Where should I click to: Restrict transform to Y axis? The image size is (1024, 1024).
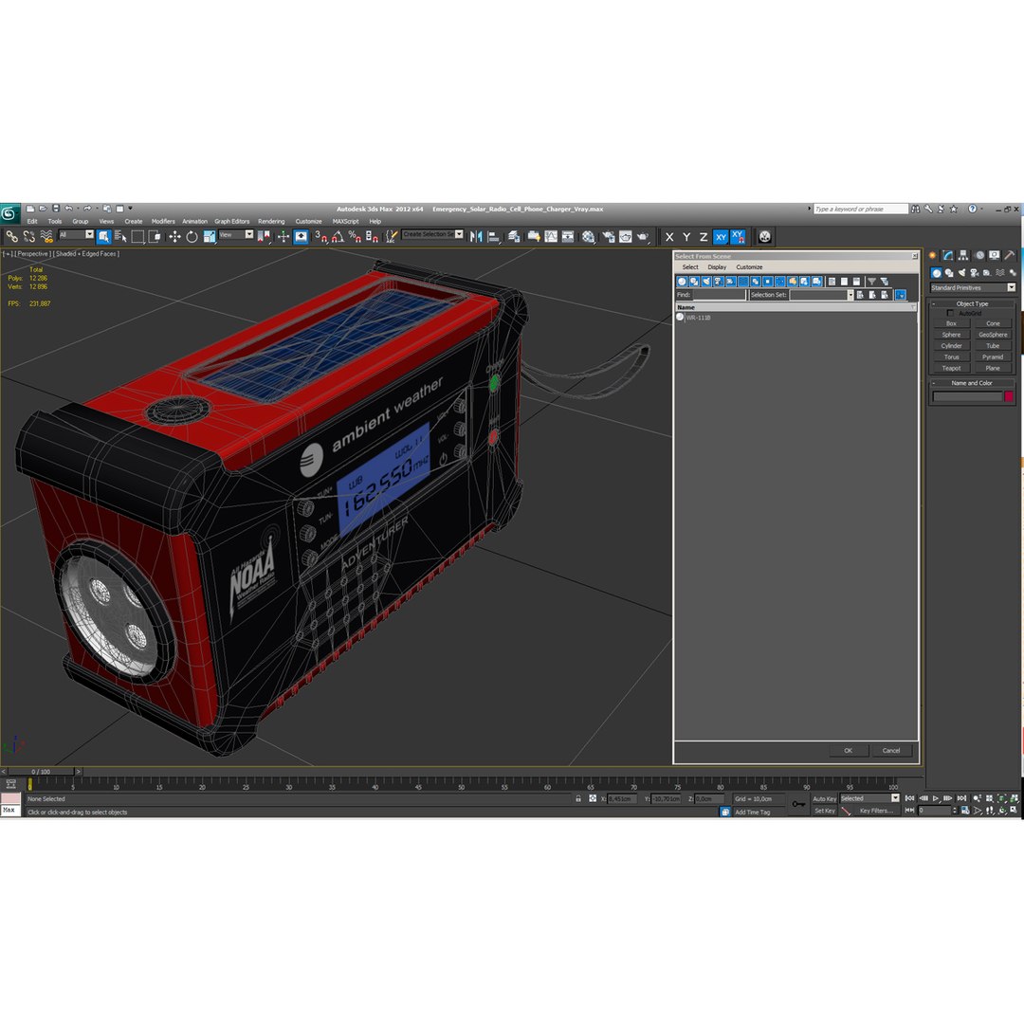pyautogui.click(x=686, y=237)
